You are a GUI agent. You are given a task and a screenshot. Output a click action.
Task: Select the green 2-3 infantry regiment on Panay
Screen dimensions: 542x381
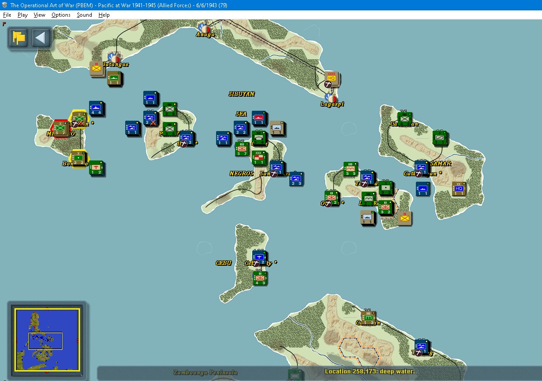[x=170, y=109]
